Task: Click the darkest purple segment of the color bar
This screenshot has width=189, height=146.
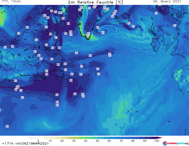Action: [154, 138]
